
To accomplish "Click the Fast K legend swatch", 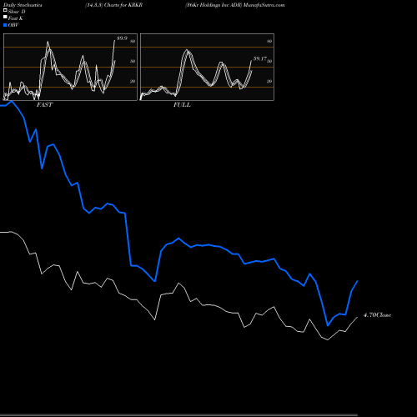I will [x=5, y=18].
